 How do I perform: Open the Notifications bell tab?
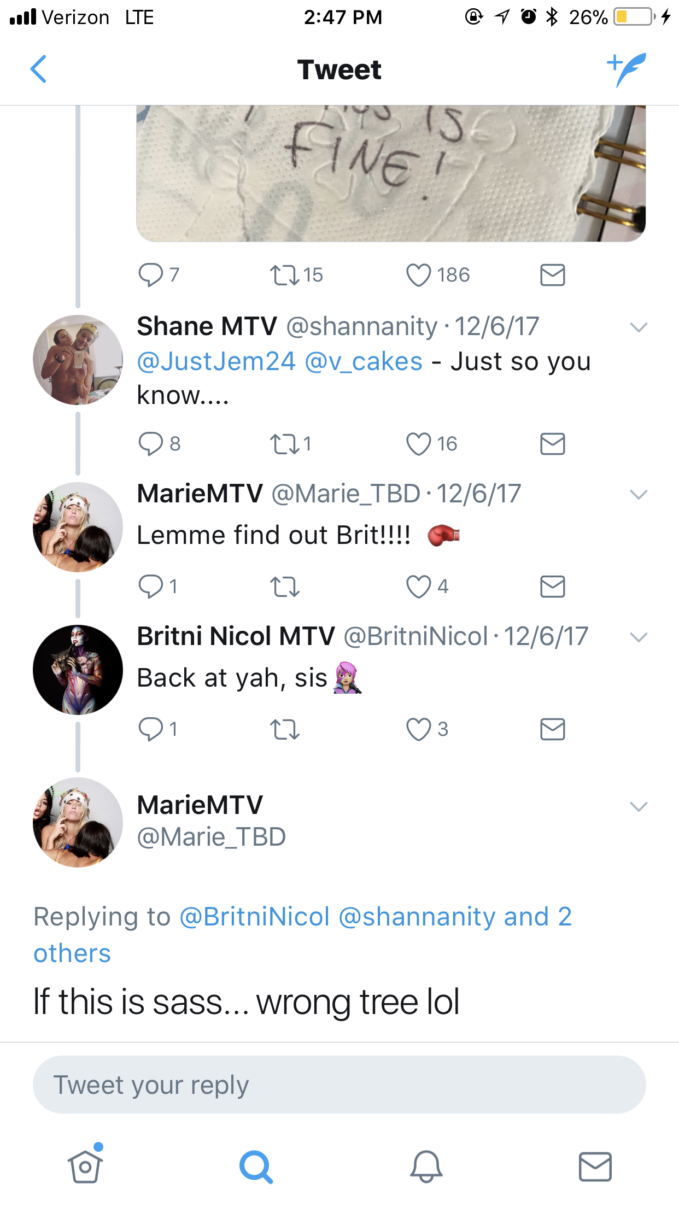426,1167
